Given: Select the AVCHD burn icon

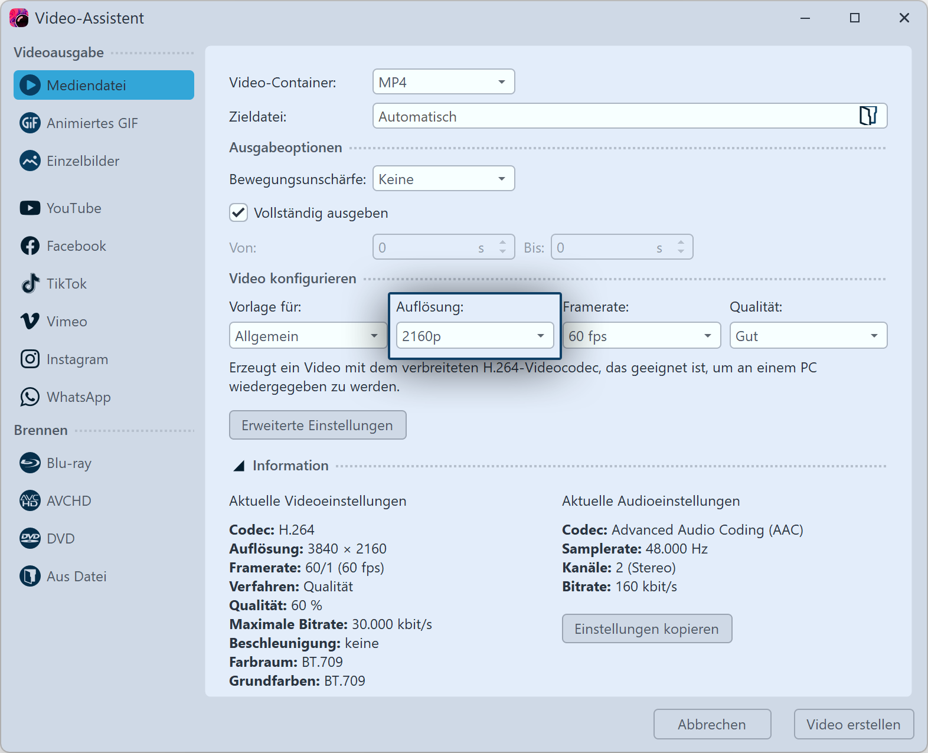Looking at the screenshot, I should (30, 501).
